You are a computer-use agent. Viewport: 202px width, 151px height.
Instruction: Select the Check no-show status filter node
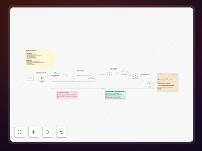click(75, 76)
